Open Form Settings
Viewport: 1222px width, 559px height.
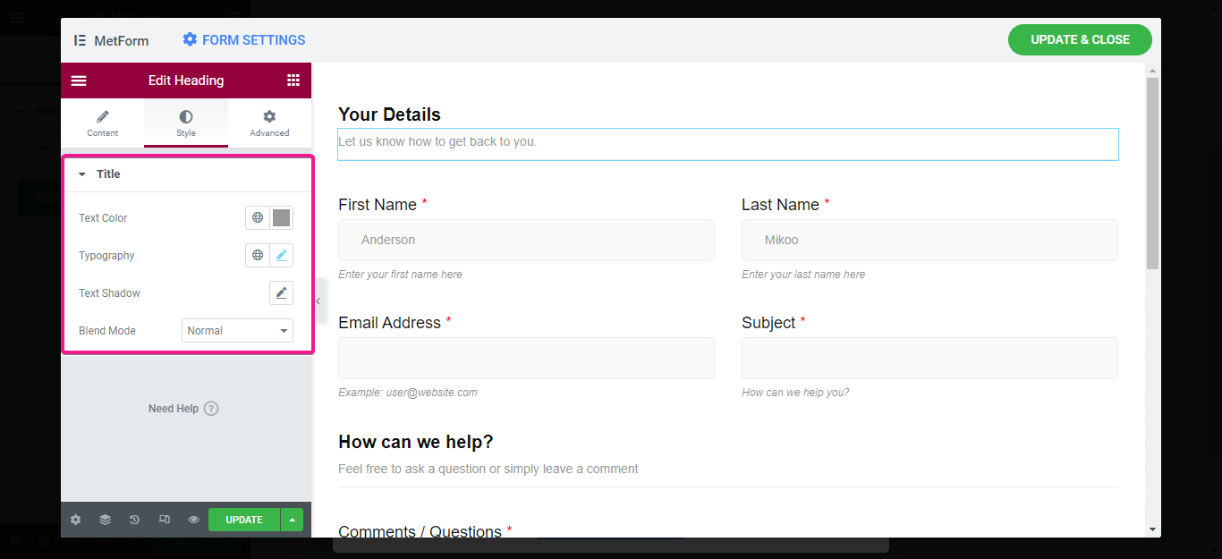244,40
